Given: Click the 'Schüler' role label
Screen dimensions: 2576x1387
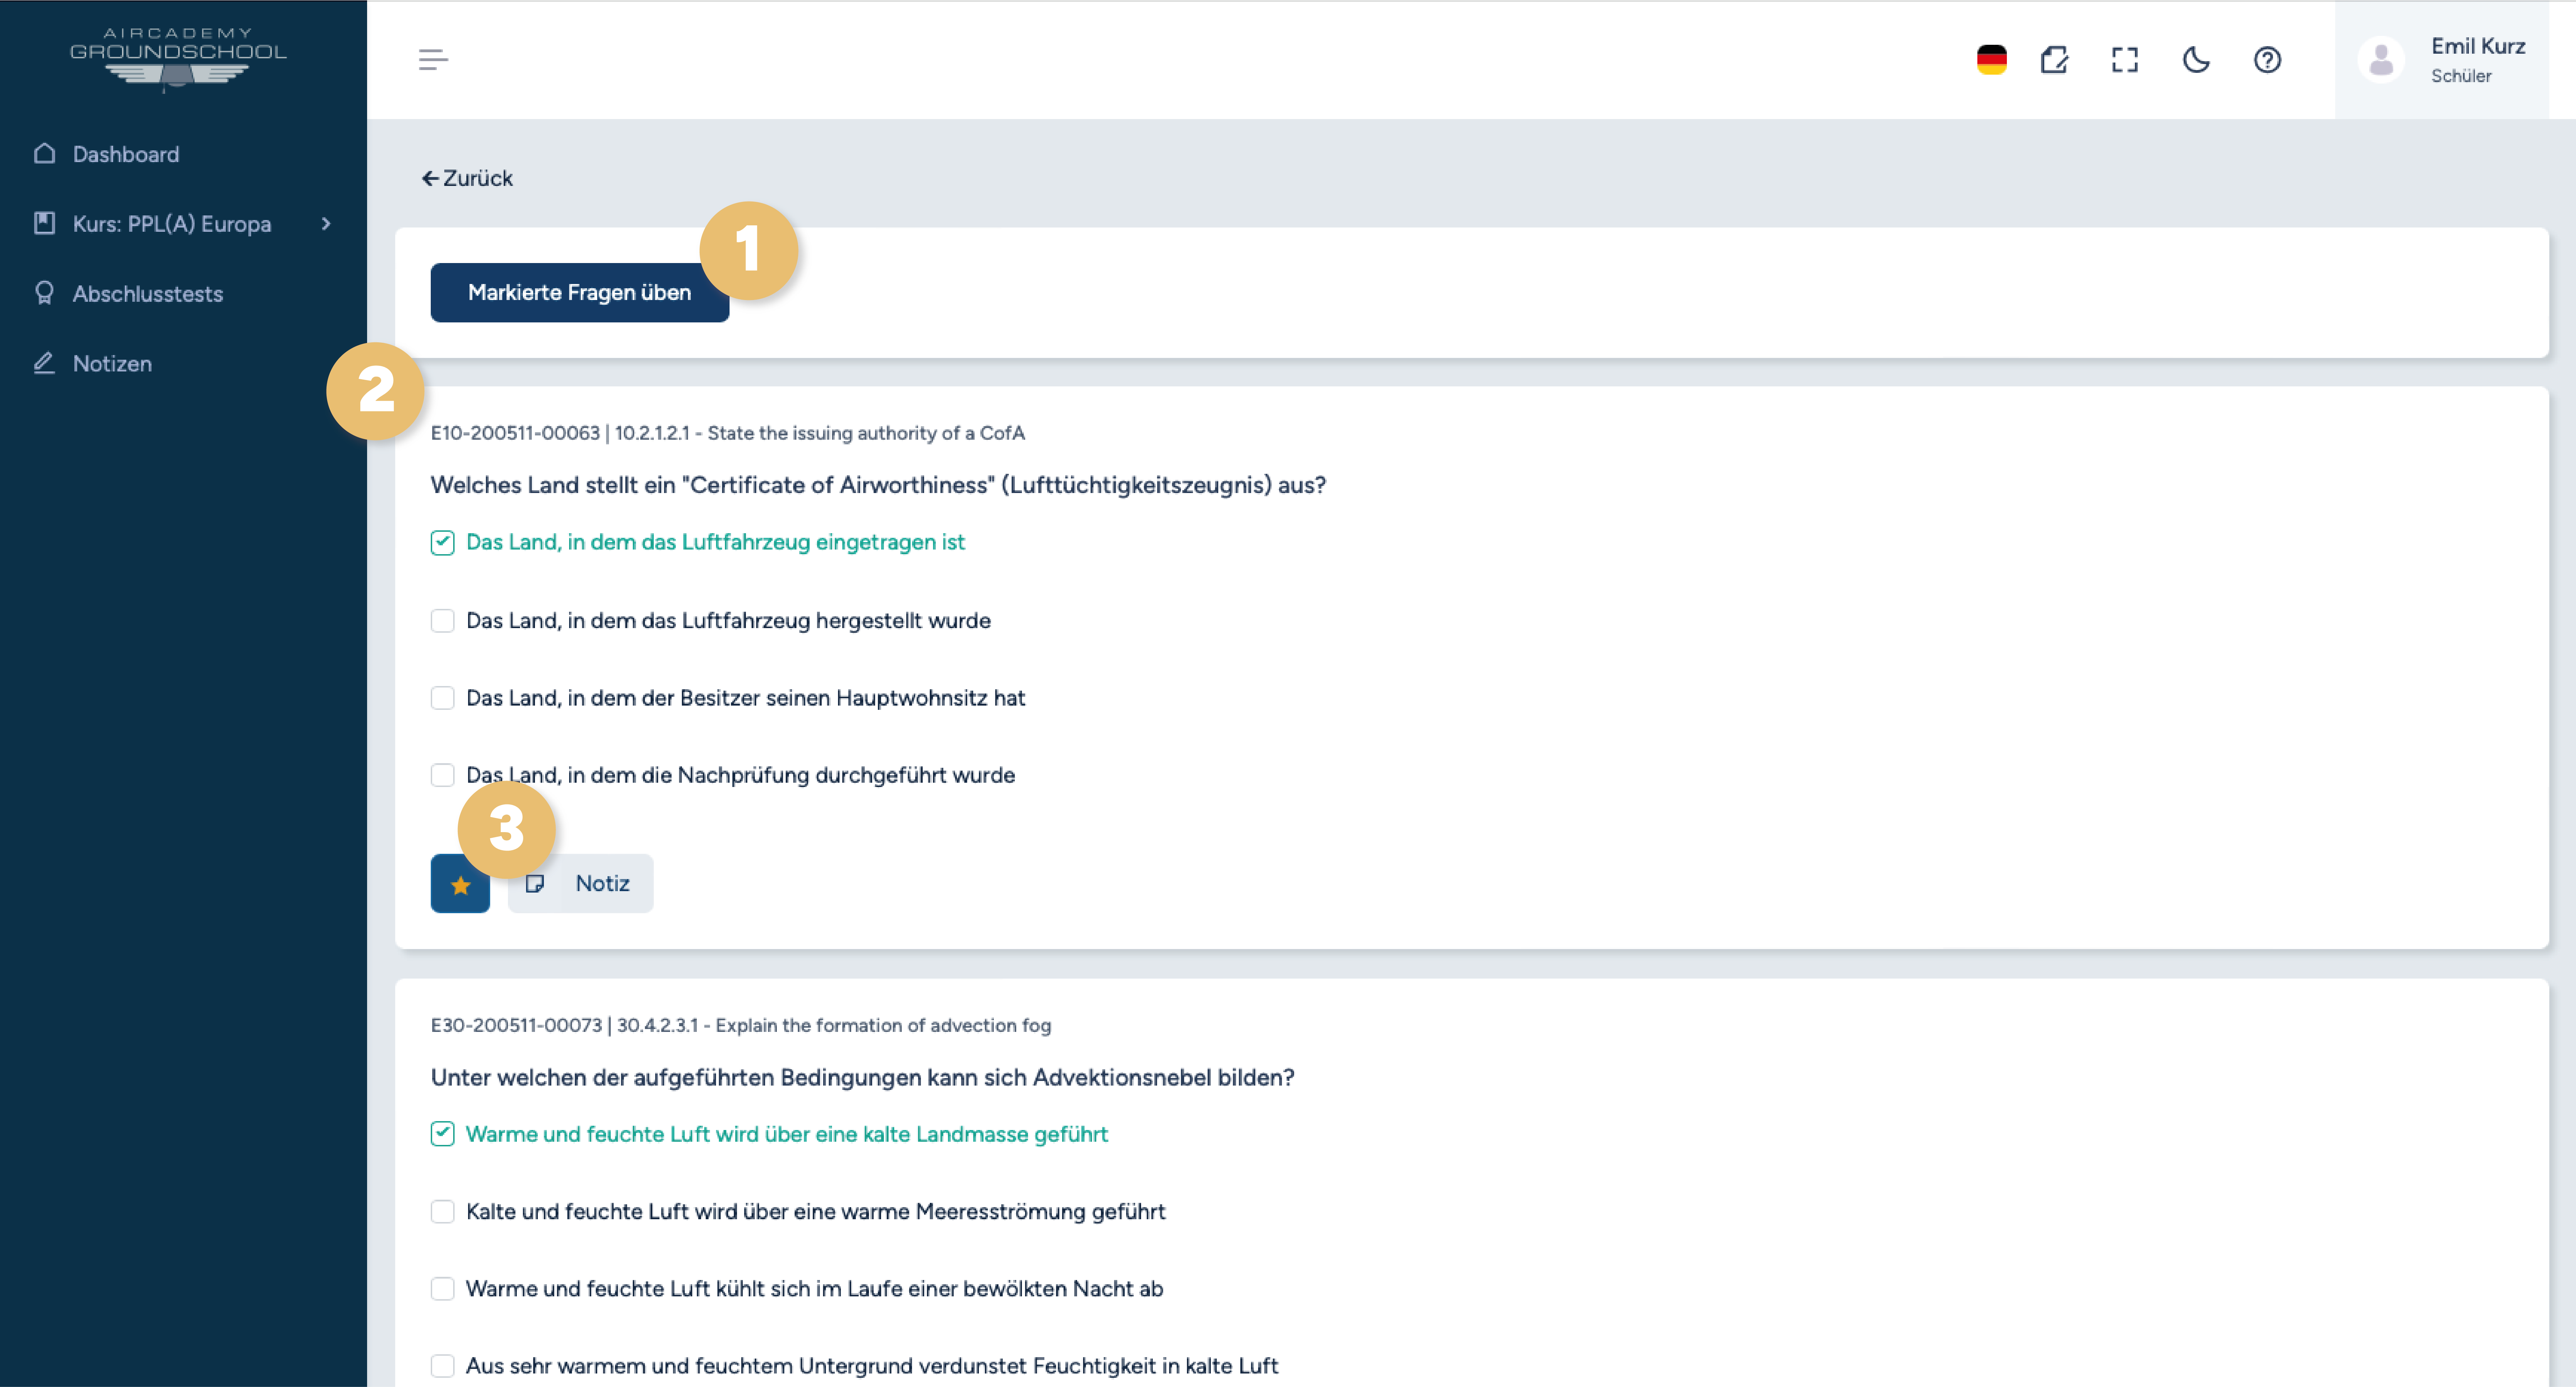Looking at the screenshot, I should [x=2461, y=76].
